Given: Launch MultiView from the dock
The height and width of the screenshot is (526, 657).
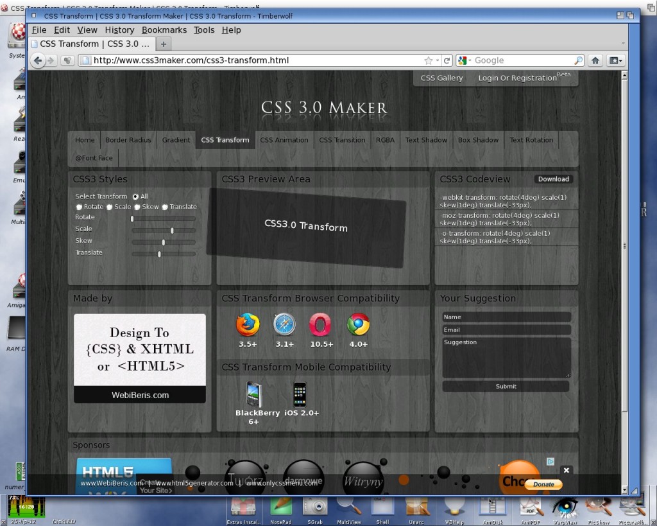Looking at the screenshot, I should (348, 509).
